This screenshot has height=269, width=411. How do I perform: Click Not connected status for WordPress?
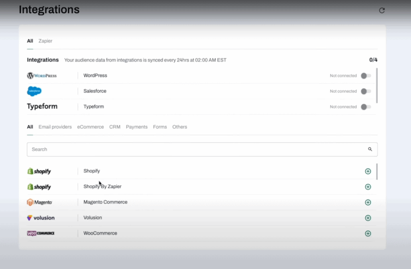coord(343,75)
